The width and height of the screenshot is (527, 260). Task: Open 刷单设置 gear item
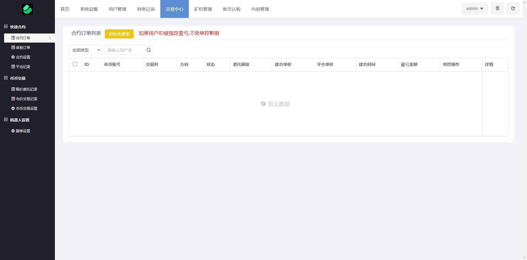[x=23, y=131]
